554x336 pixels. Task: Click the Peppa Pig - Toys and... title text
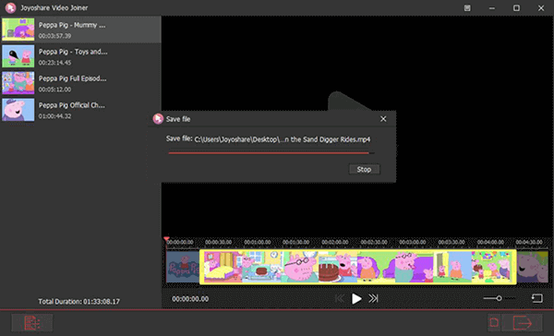(x=73, y=52)
